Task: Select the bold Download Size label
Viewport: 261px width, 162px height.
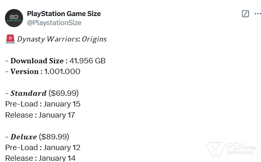Action: pos(37,61)
